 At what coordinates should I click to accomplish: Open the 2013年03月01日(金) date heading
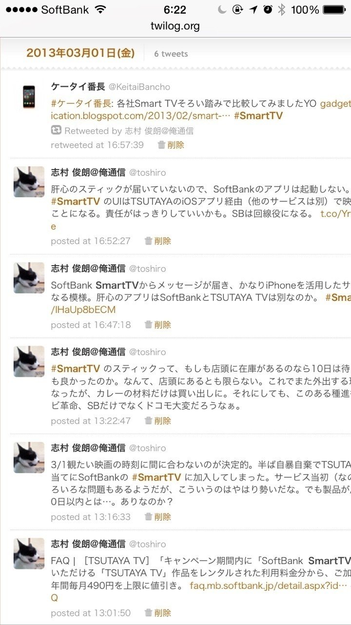[x=80, y=53]
